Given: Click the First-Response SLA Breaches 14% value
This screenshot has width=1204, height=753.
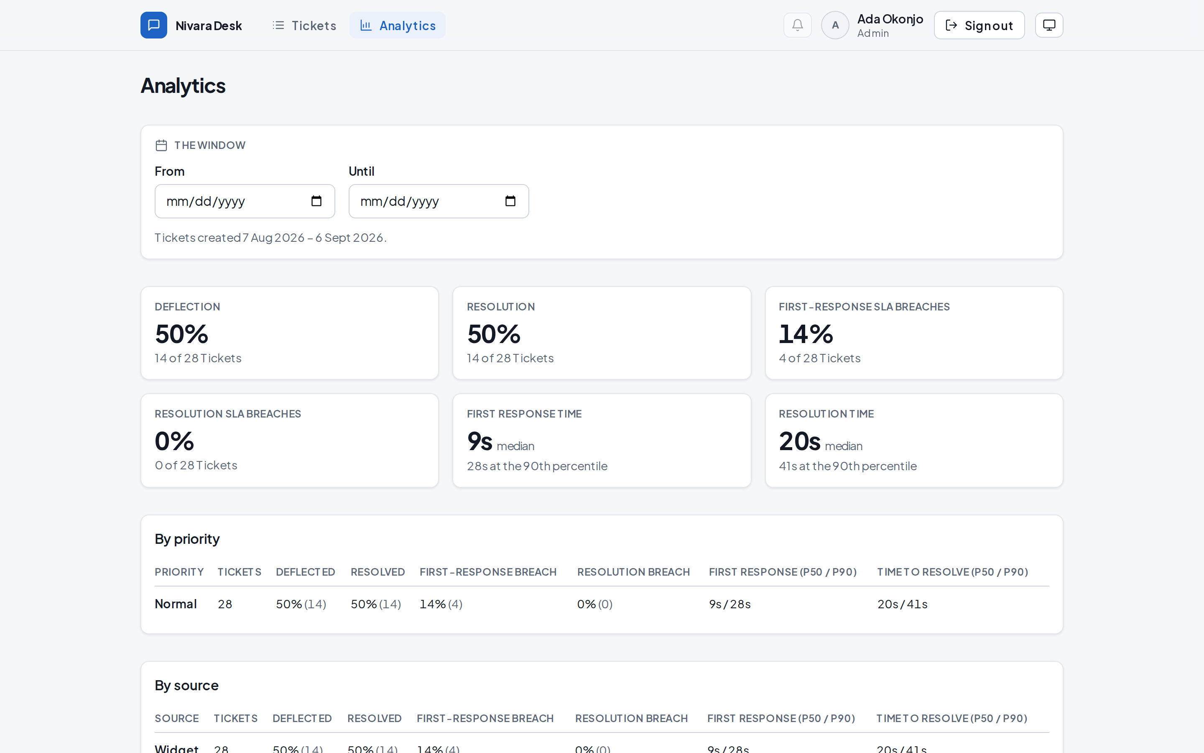Looking at the screenshot, I should pos(806,334).
